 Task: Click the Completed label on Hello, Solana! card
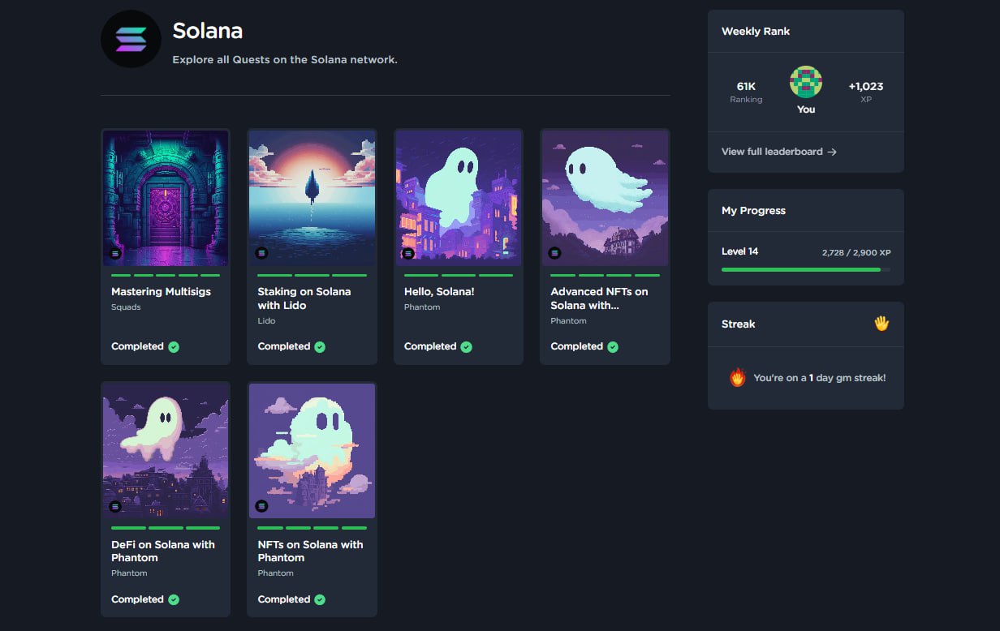click(x=430, y=346)
